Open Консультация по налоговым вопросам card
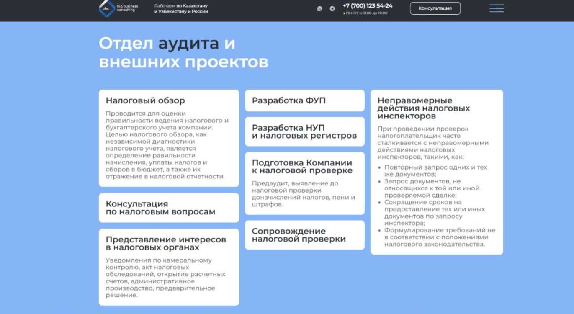Screen dimensions: 574x314 tap(169, 208)
